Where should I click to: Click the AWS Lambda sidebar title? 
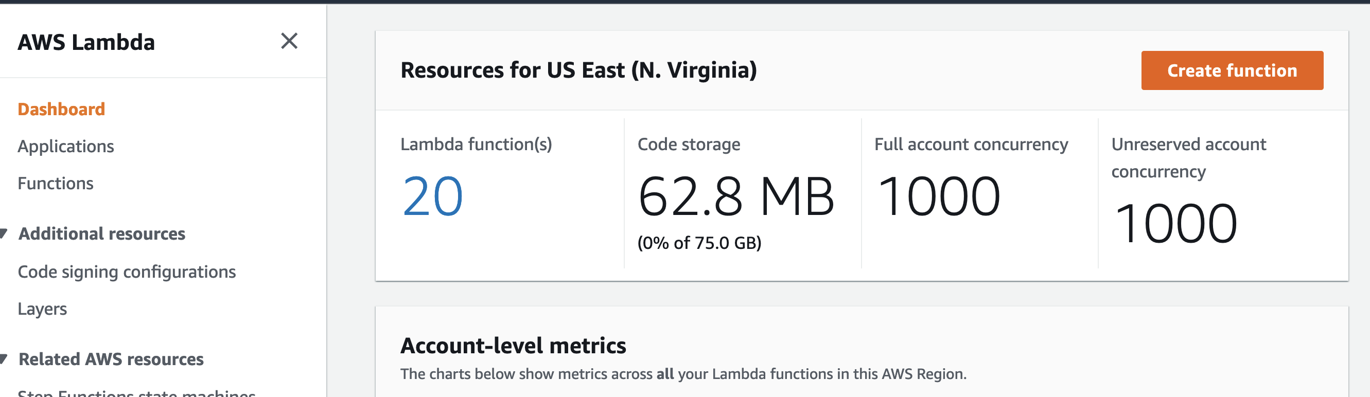(86, 42)
